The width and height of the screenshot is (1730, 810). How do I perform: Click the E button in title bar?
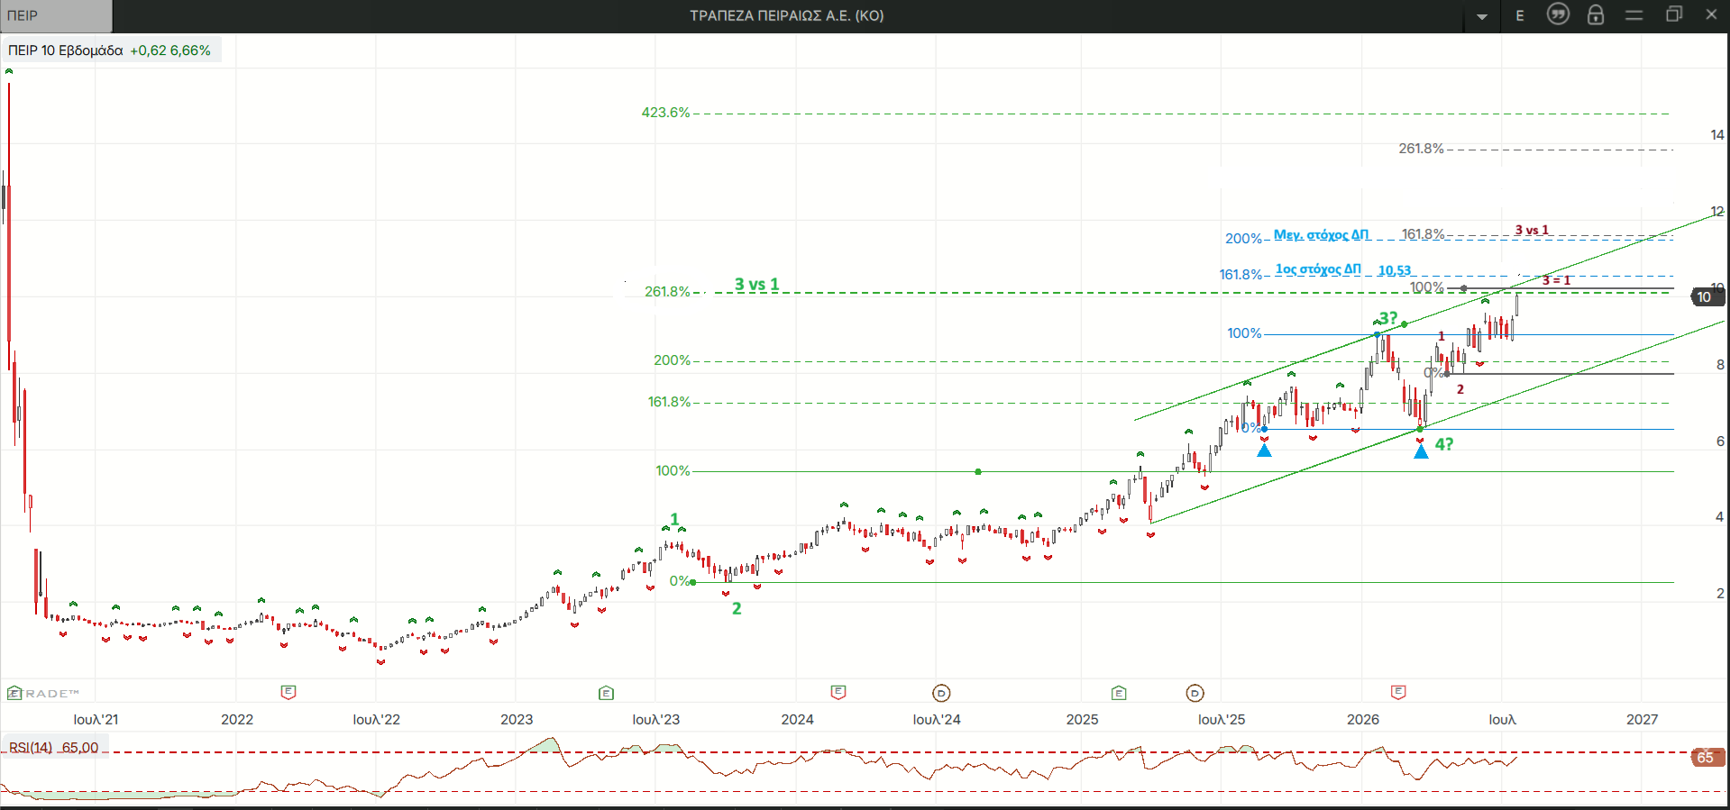click(x=1520, y=15)
